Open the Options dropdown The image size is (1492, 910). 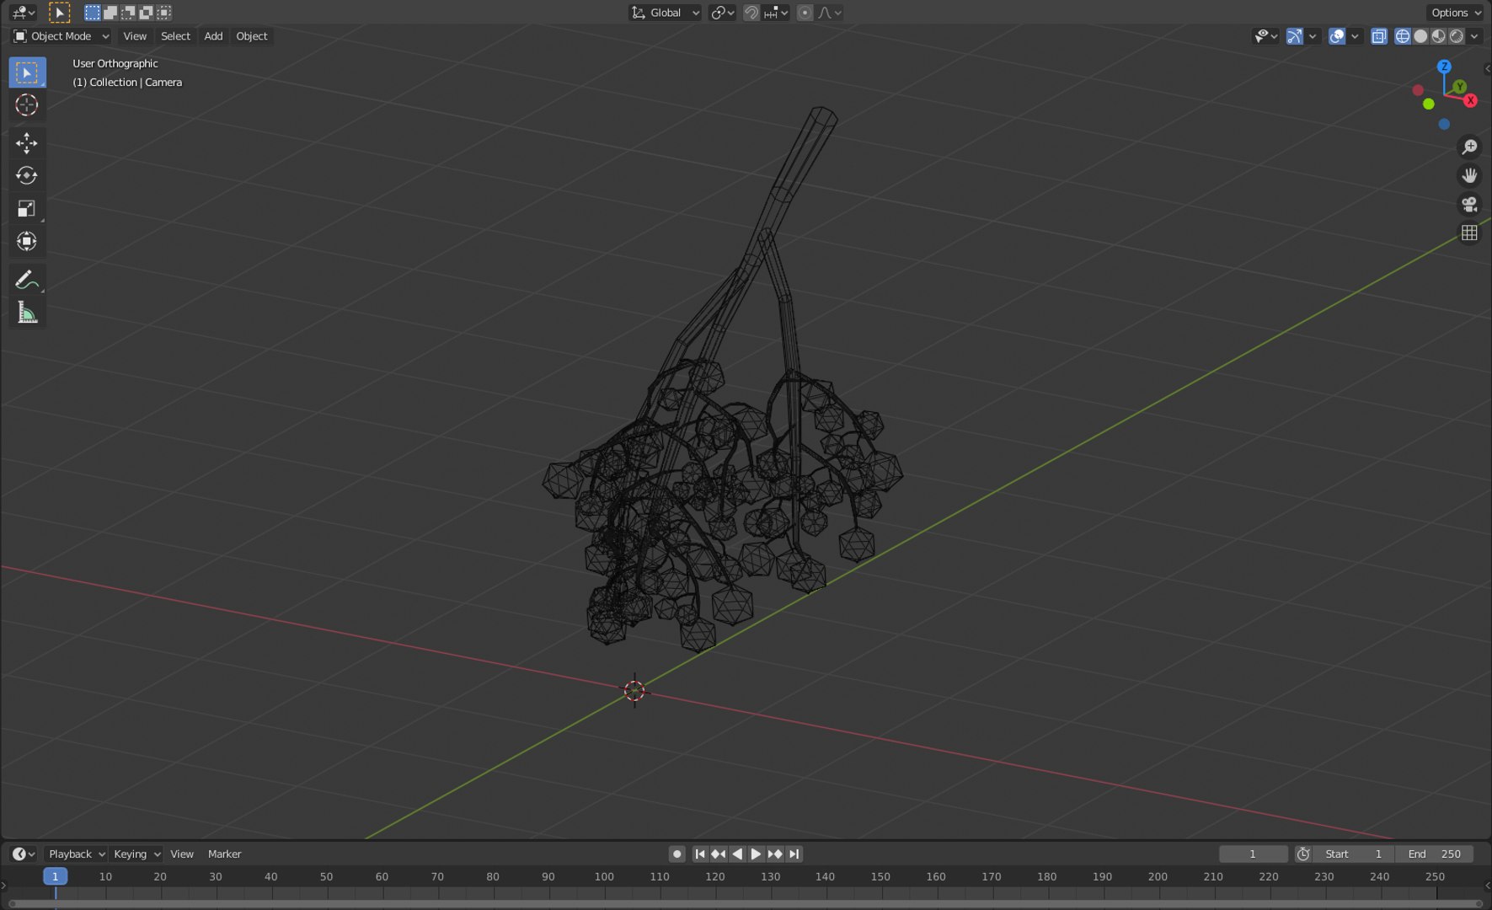click(1455, 13)
